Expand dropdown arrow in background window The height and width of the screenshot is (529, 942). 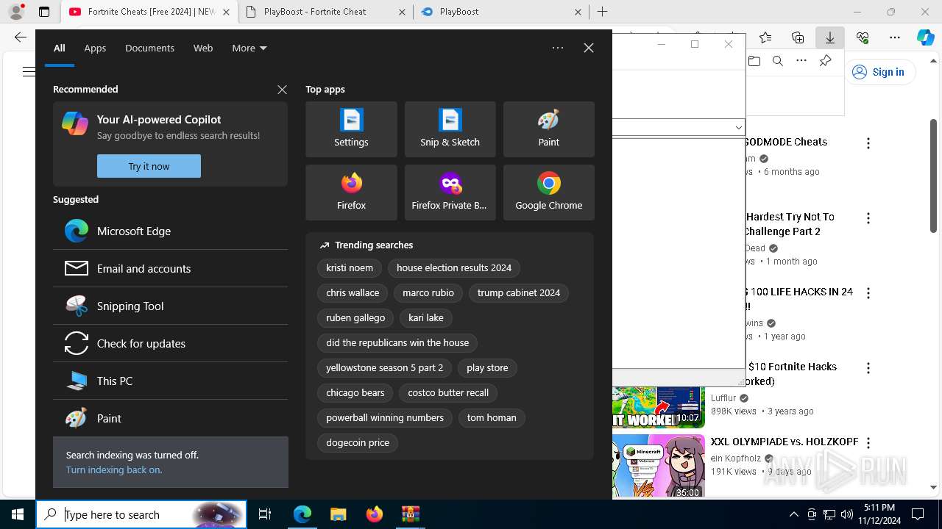tap(739, 127)
